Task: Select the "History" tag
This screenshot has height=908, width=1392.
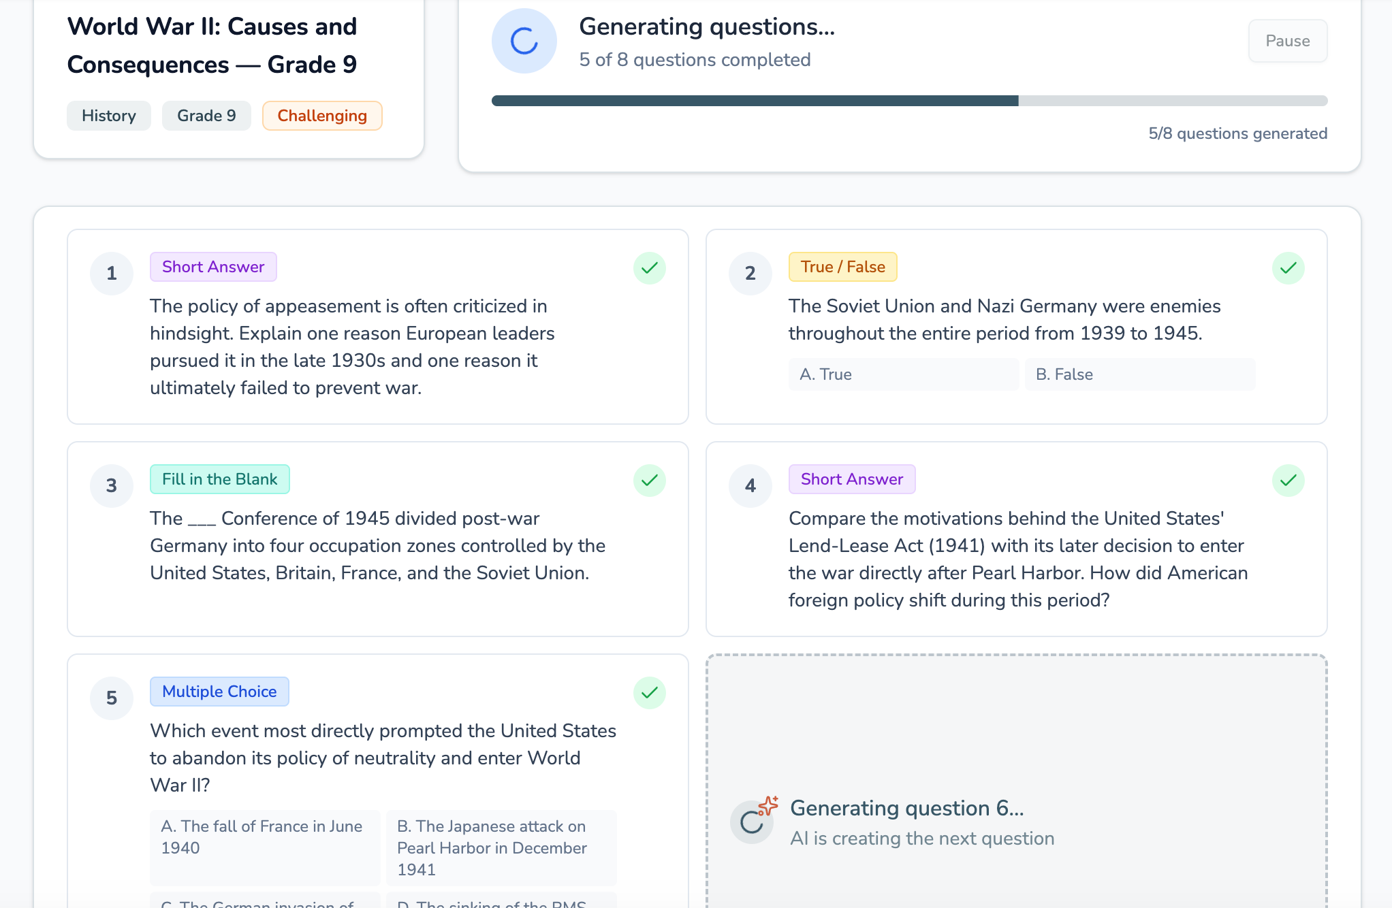Action: [x=108, y=115]
